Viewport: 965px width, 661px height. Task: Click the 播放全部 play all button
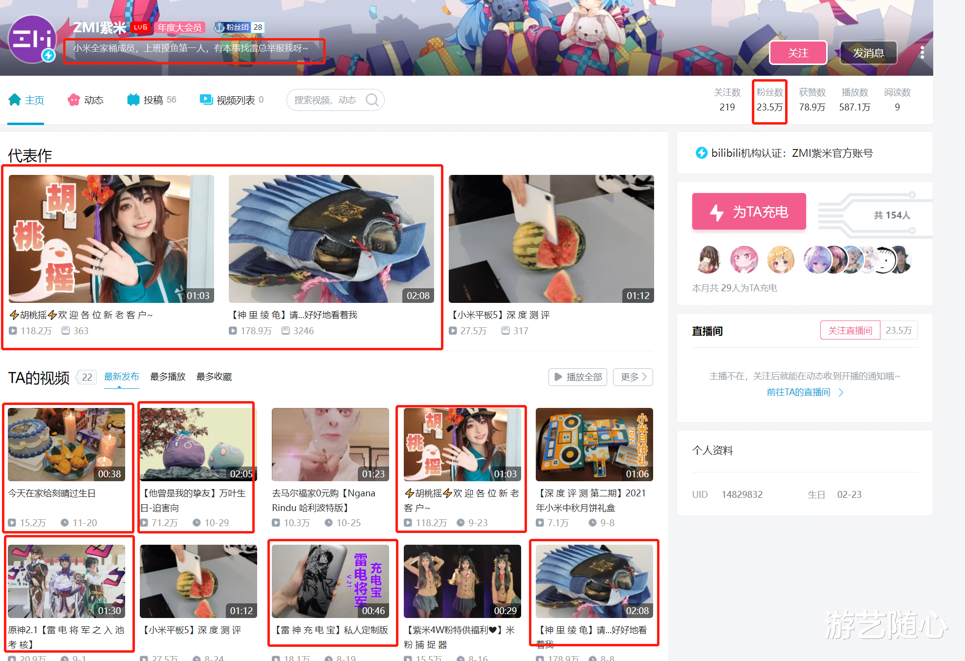pyautogui.click(x=578, y=377)
